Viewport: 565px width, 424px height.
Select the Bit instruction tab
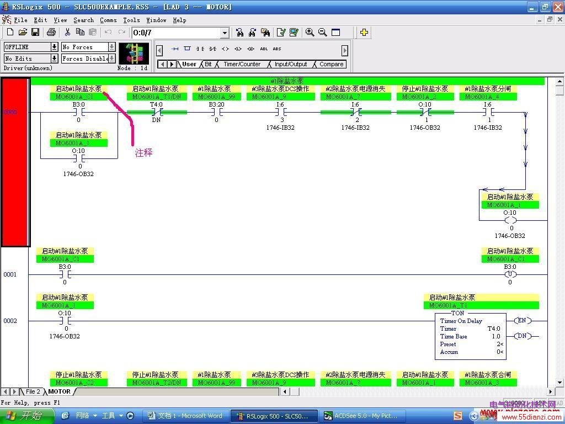[208, 64]
